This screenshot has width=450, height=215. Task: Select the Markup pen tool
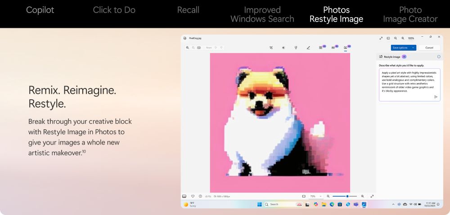pos(308,48)
